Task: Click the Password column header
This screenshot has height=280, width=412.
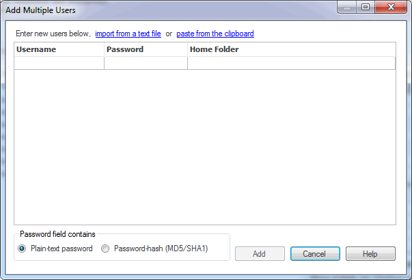Action: point(146,49)
